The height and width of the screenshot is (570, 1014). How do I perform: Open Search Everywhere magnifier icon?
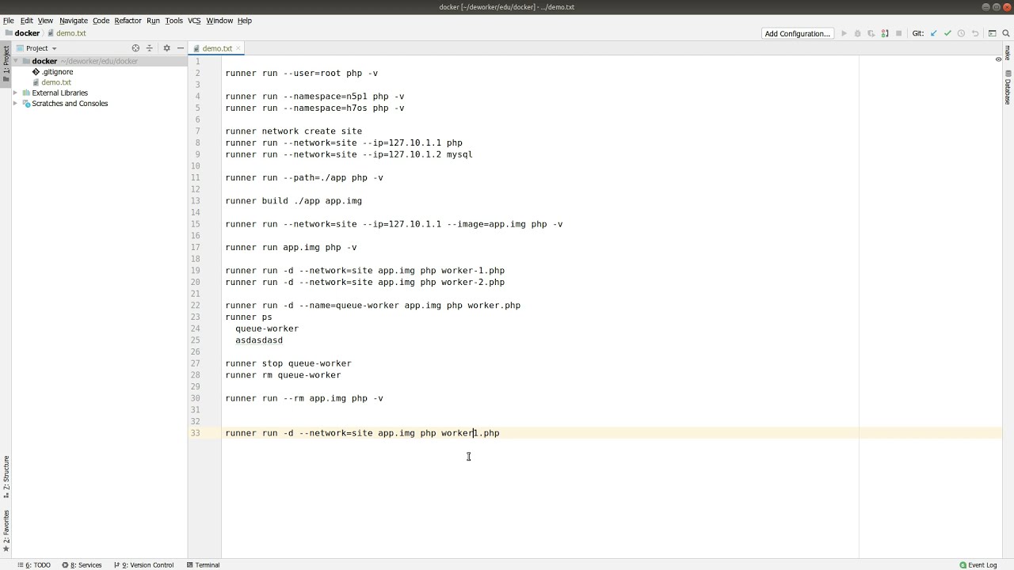1006,33
